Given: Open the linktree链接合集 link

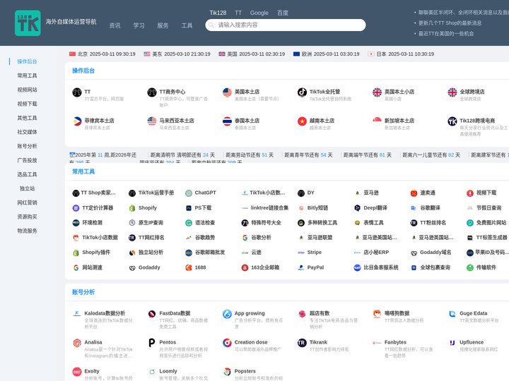Looking at the screenshot, I should (x=269, y=207).
